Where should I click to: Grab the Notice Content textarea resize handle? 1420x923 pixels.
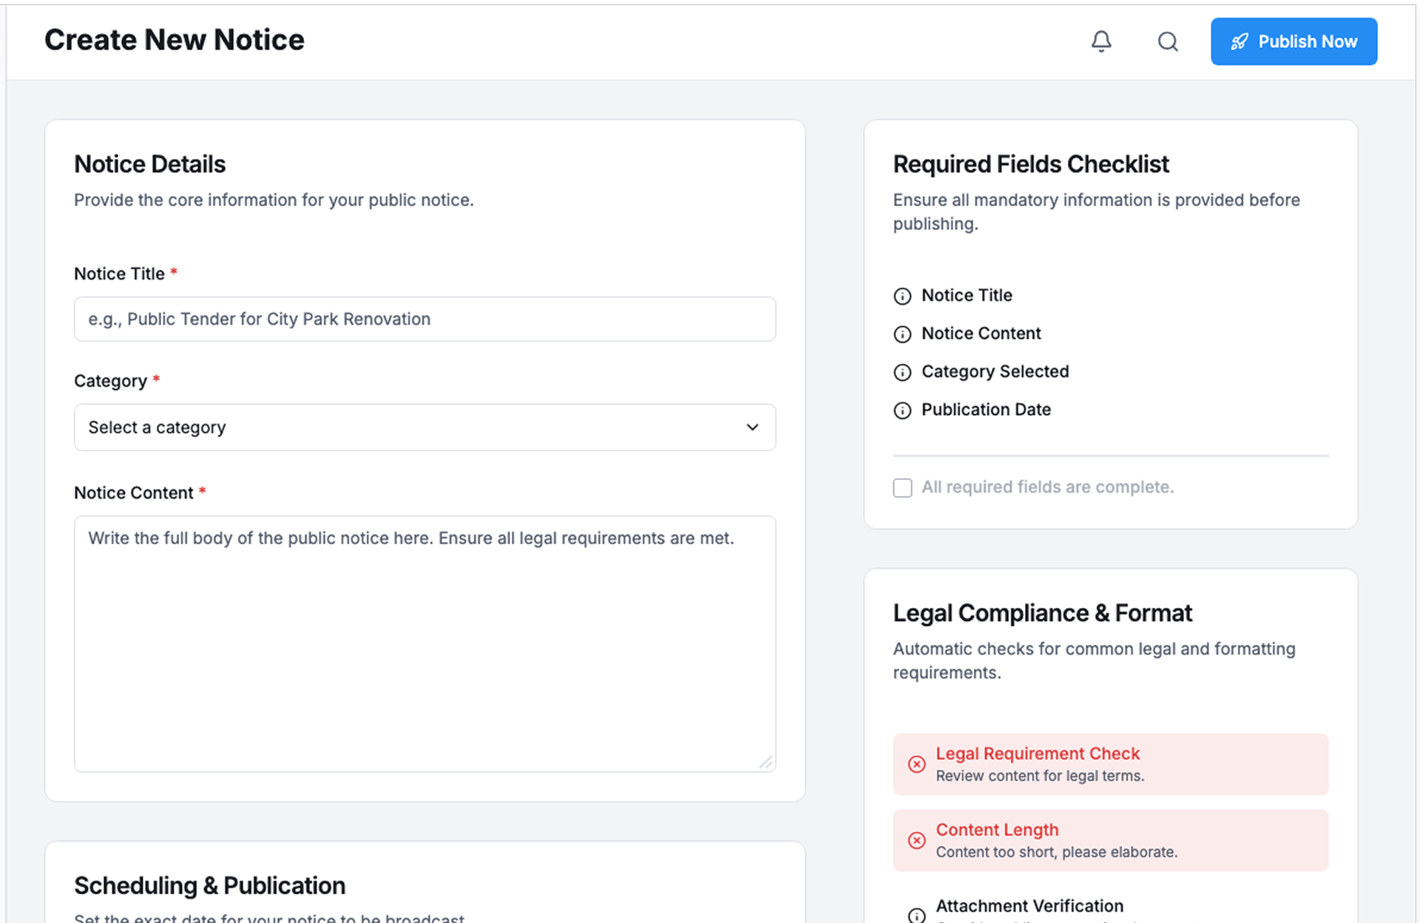[766, 763]
